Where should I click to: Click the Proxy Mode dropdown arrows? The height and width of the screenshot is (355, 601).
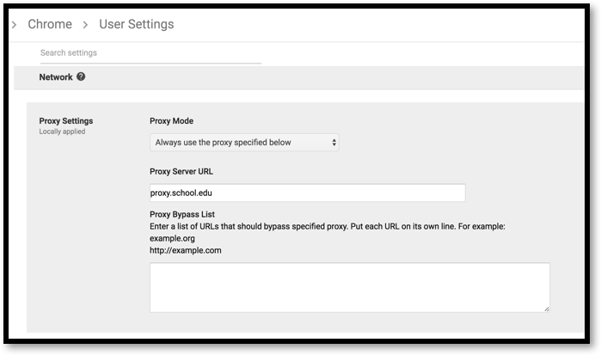pyautogui.click(x=334, y=143)
